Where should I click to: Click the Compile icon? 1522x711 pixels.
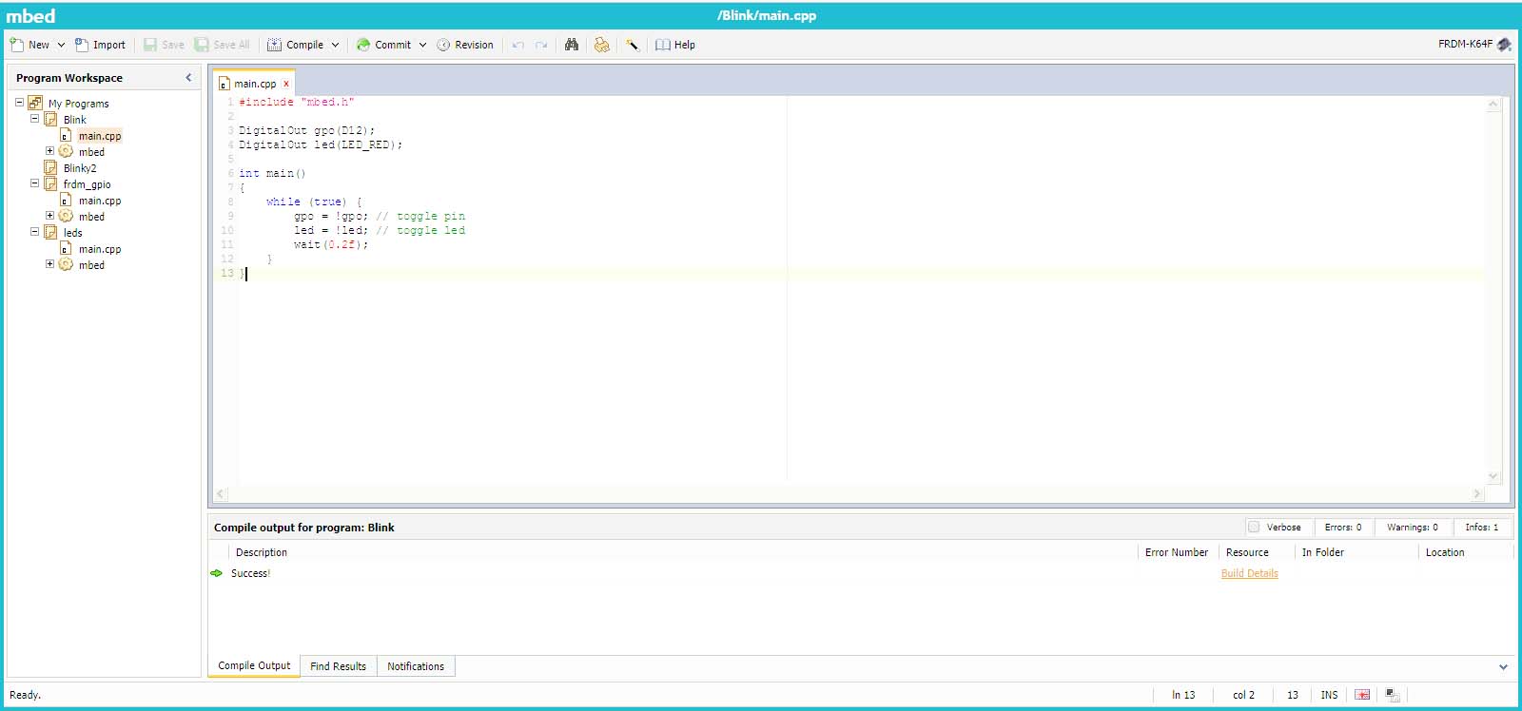[274, 45]
